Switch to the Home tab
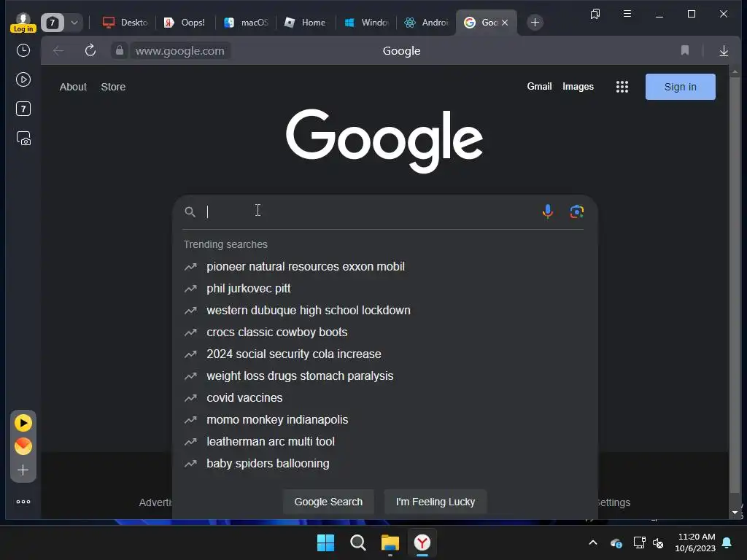The image size is (747, 560). pyautogui.click(x=306, y=23)
